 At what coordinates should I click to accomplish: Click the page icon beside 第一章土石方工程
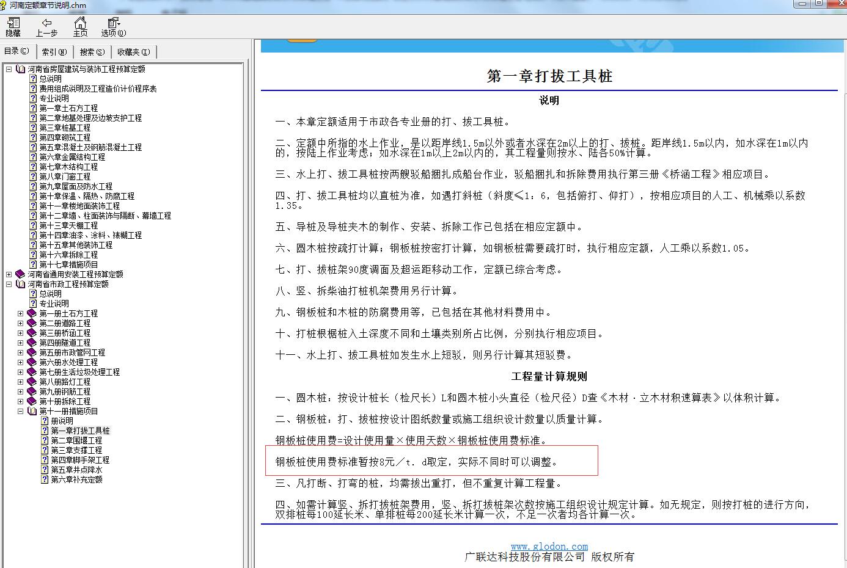pos(34,108)
